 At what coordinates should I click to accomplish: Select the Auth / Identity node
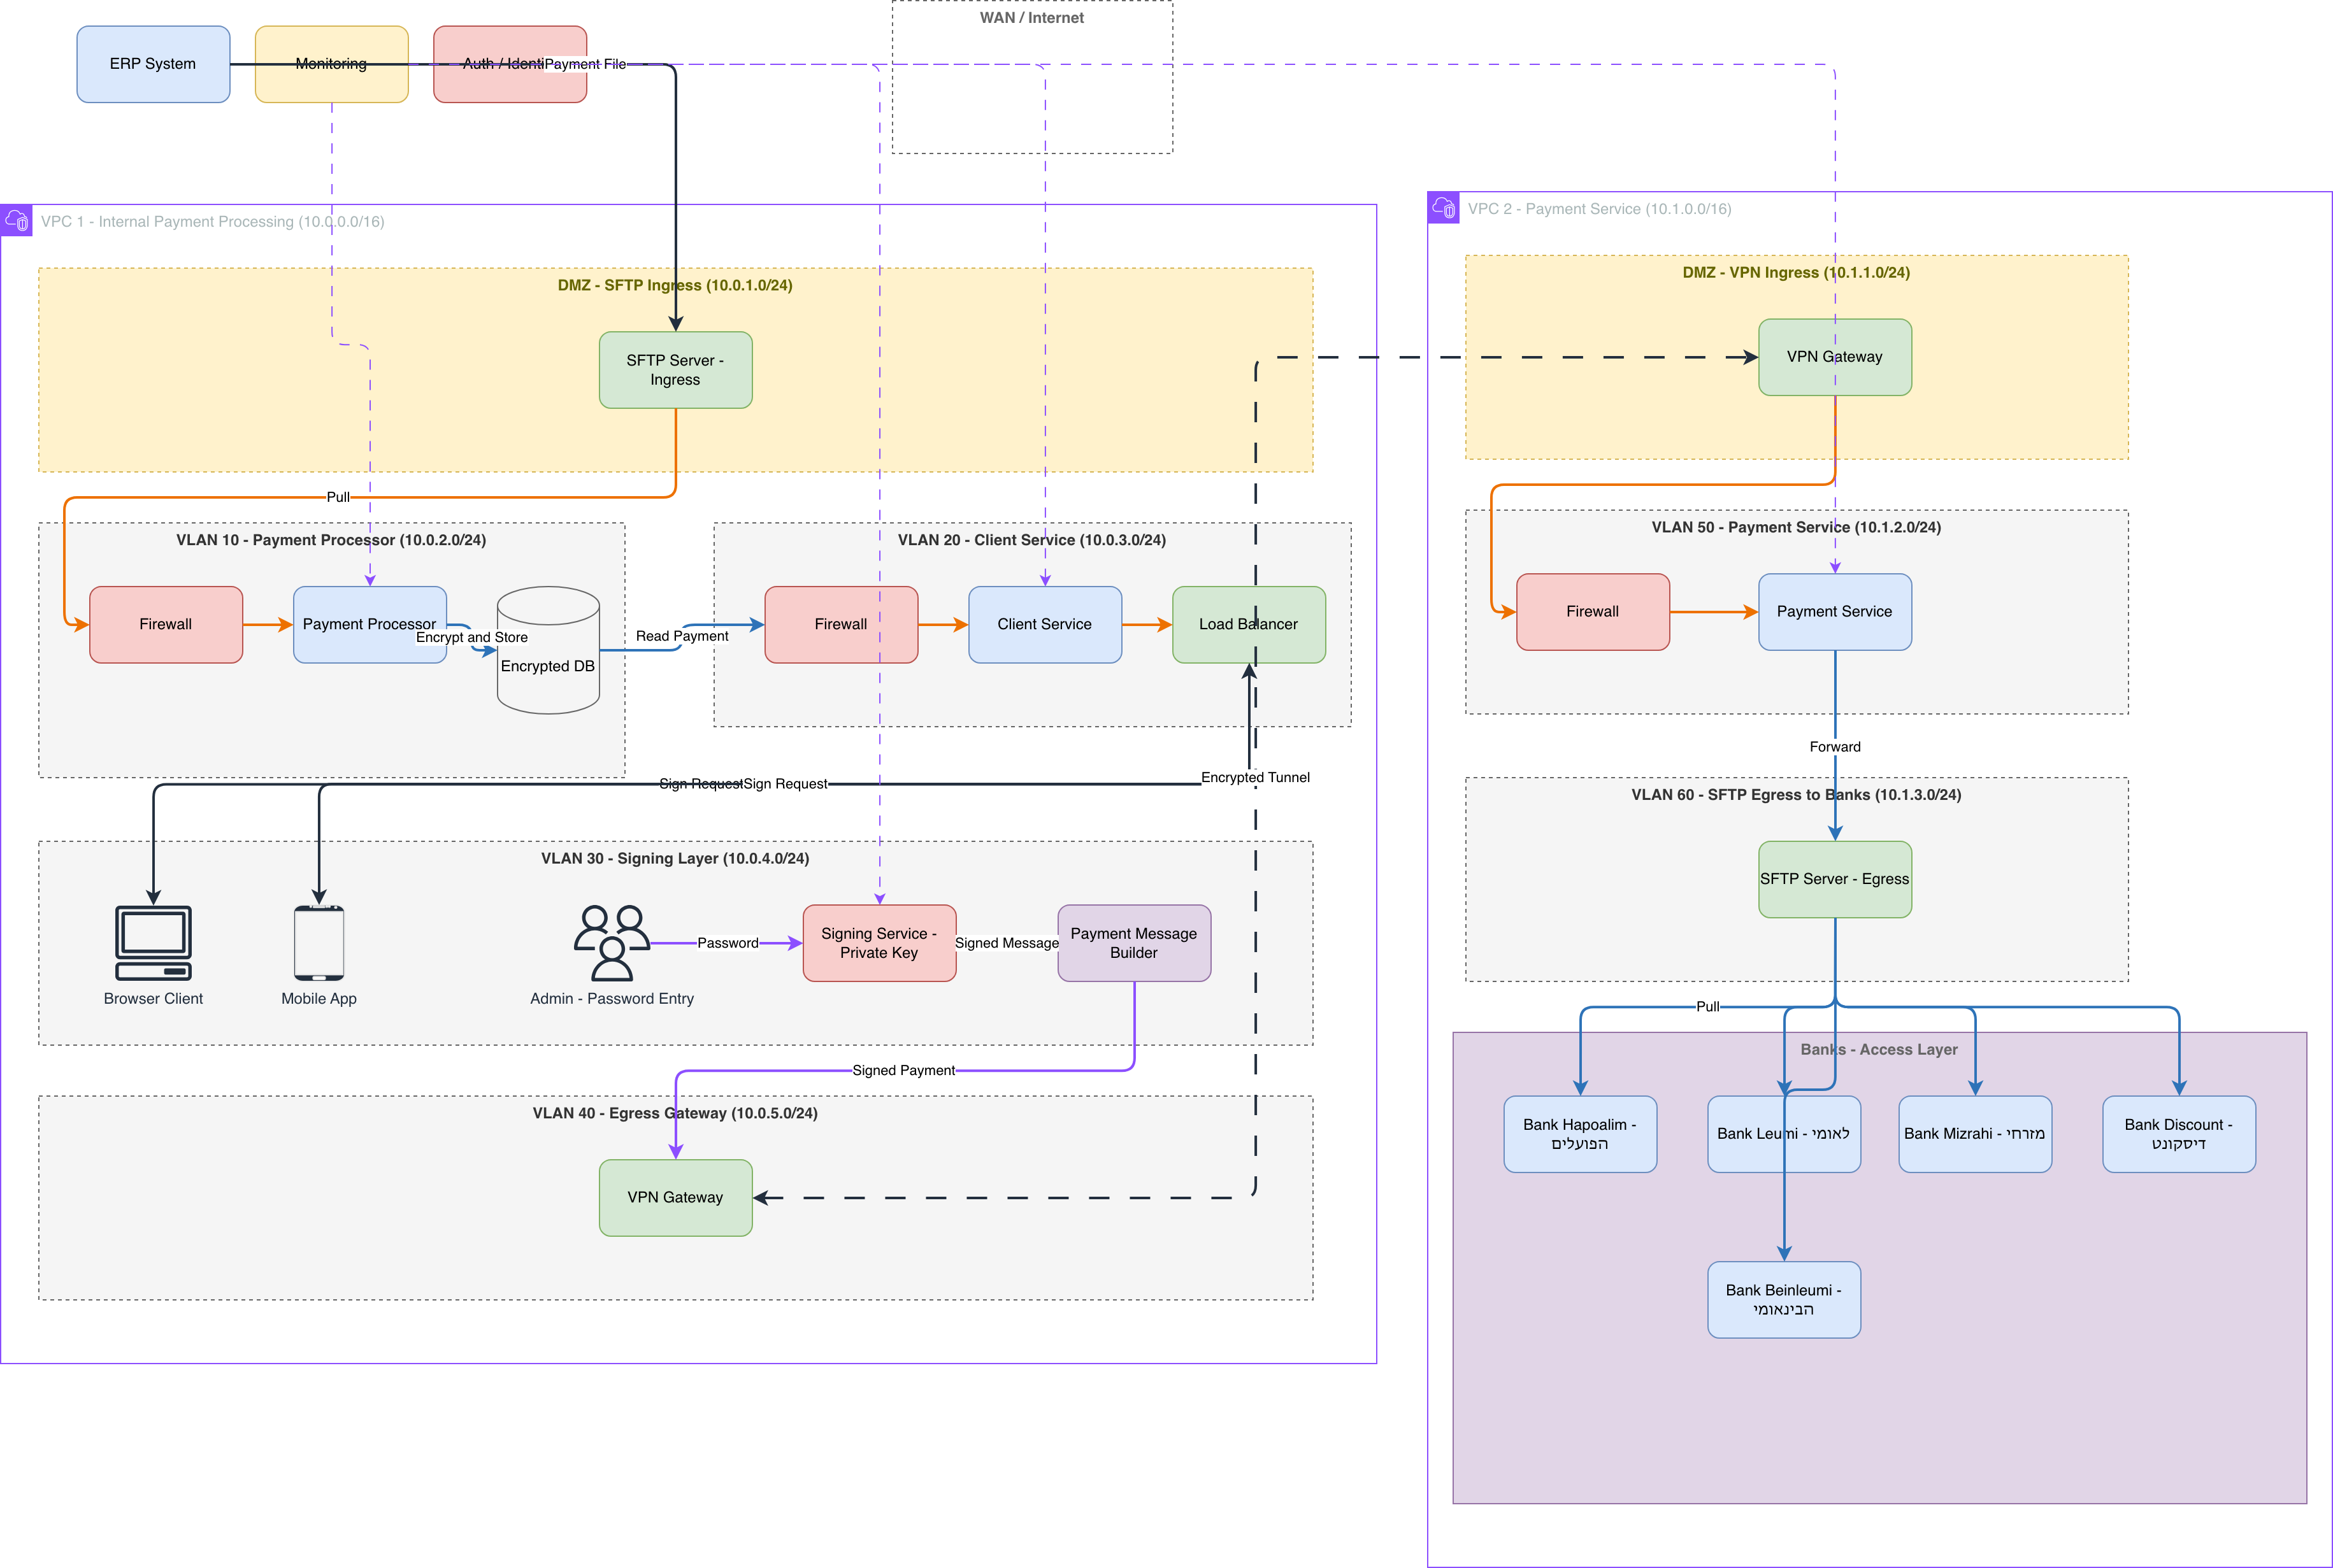(x=510, y=64)
